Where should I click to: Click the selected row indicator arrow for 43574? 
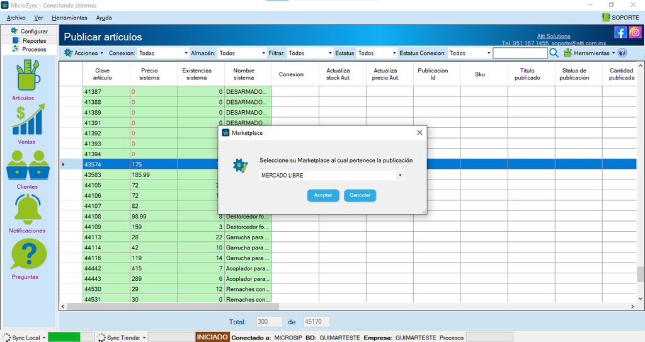64,164
